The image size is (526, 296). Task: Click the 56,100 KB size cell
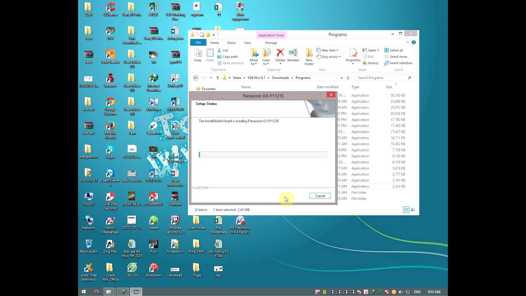397,95
